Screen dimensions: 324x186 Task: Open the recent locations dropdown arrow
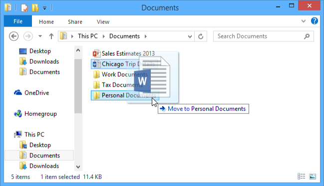pyautogui.click(x=40, y=36)
